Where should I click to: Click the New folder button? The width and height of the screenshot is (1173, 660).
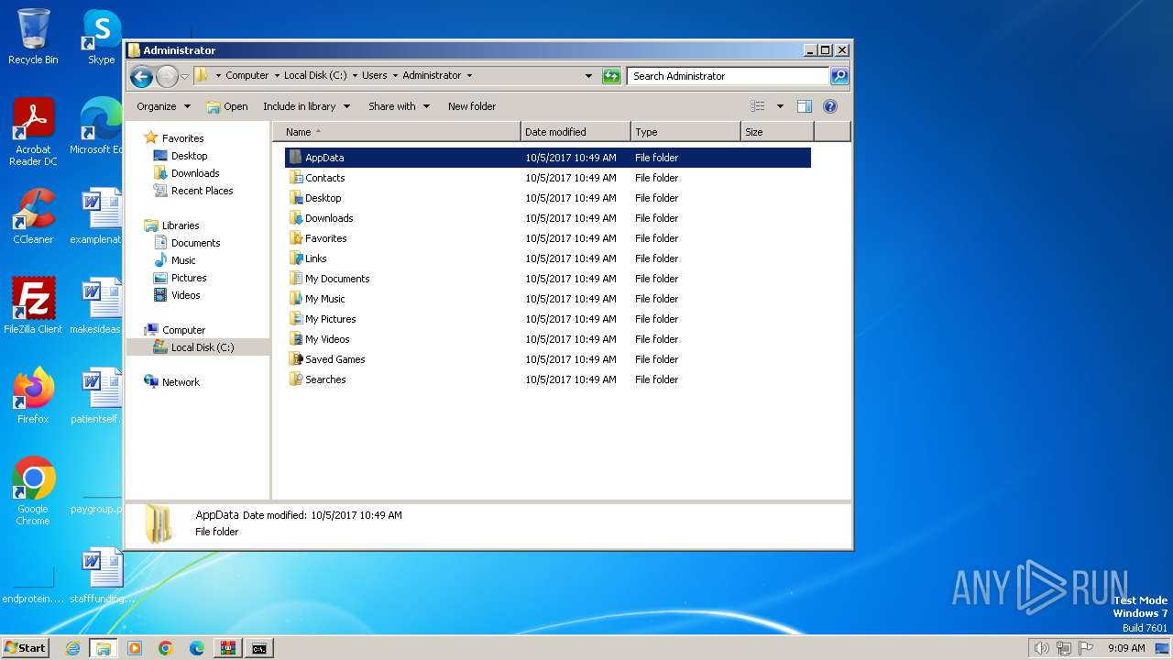pyautogui.click(x=472, y=106)
